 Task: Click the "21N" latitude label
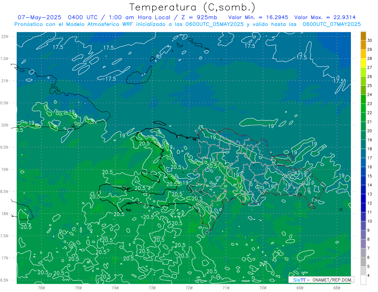(5, 81)
